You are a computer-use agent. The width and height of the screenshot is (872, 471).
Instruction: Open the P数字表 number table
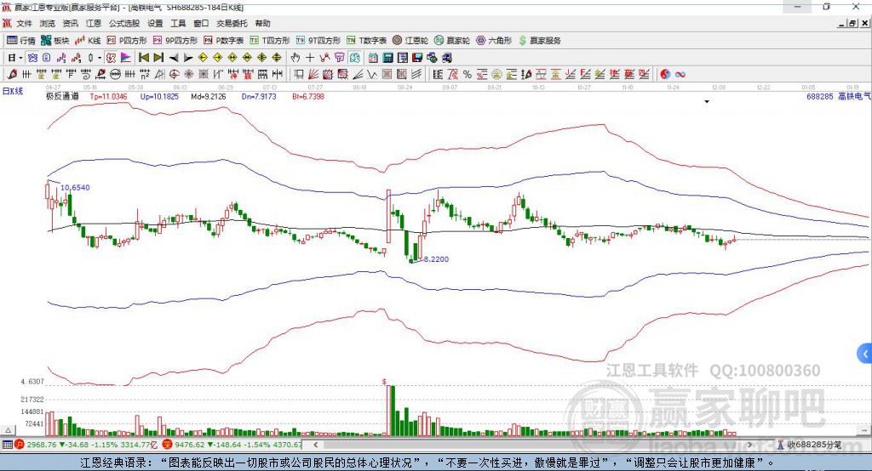(224, 41)
